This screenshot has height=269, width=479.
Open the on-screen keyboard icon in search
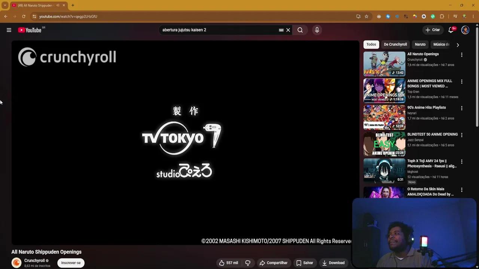(x=281, y=30)
